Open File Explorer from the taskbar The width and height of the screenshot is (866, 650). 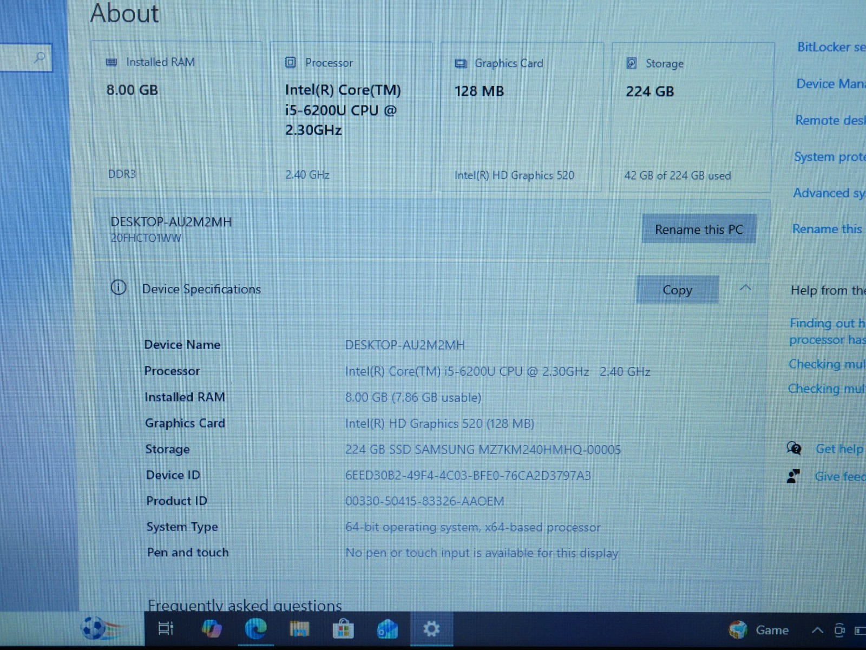299,629
